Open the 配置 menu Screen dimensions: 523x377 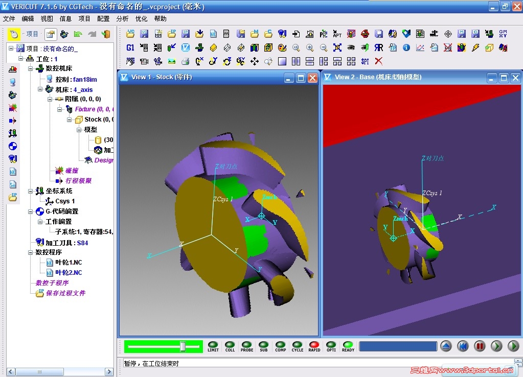[x=103, y=19]
